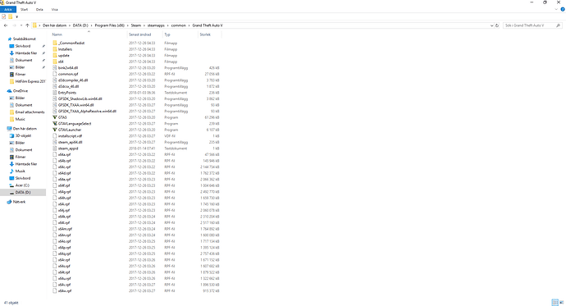This screenshot has width=566, height=306.
Task: Open the Arkiv menu tab
Action: [x=8, y=9]
